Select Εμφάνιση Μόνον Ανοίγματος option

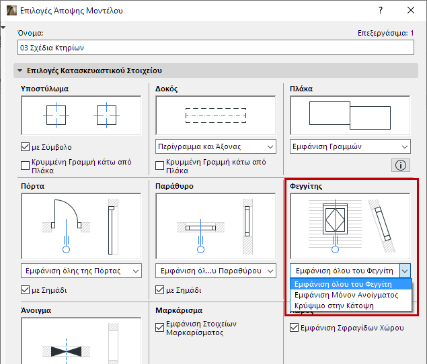pyautogui.click(x=351, y=295)
